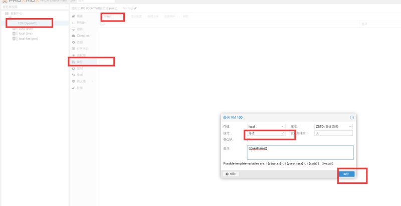Image resolution: width=401 pixels, height=206 pixels.
Task: Open the 存储 storage dropdown showing local
Action: click(266, 126)
